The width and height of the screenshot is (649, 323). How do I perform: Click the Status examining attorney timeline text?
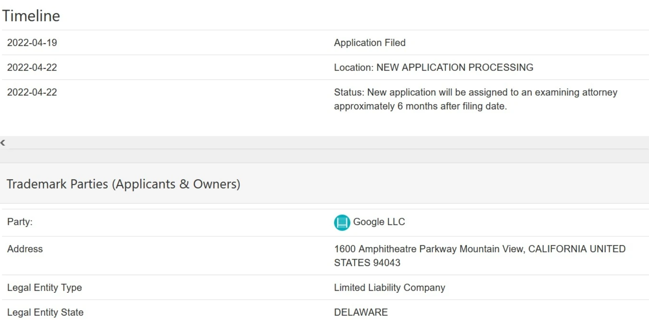click(x=476, y=99)
